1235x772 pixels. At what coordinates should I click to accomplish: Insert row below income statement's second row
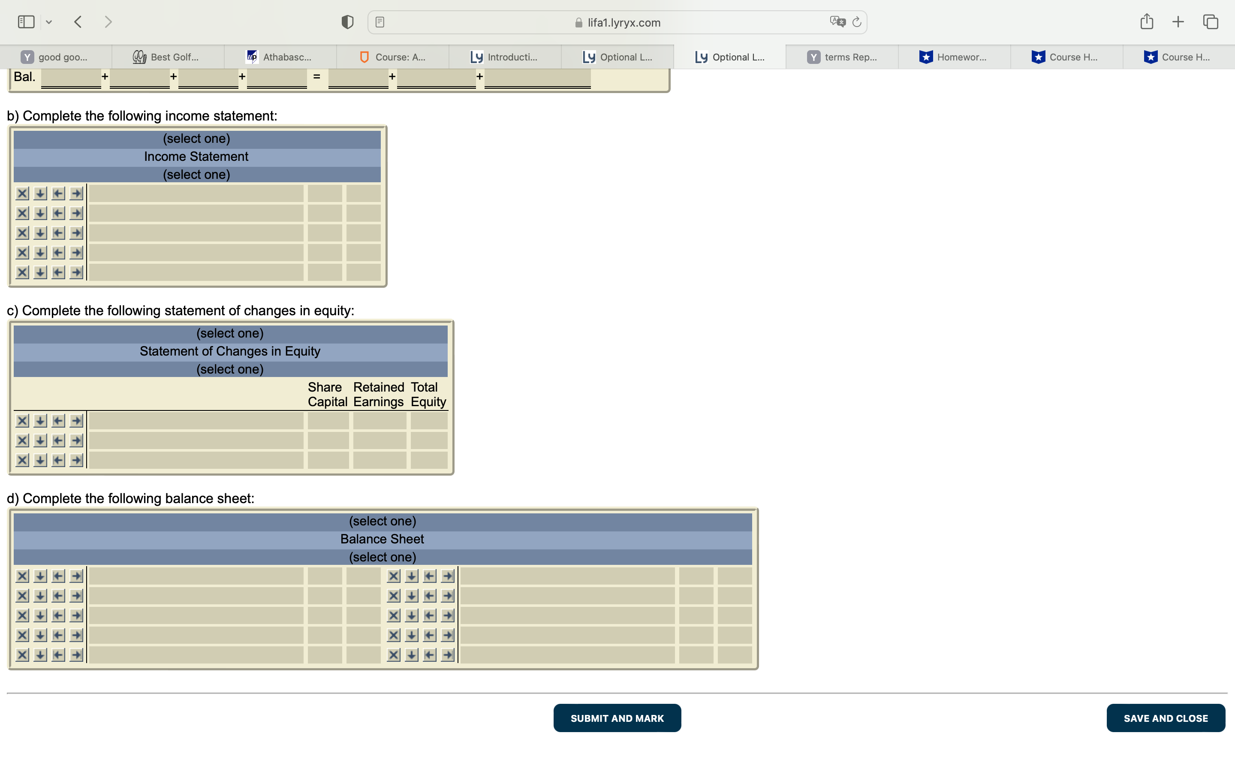pos(40,214)
